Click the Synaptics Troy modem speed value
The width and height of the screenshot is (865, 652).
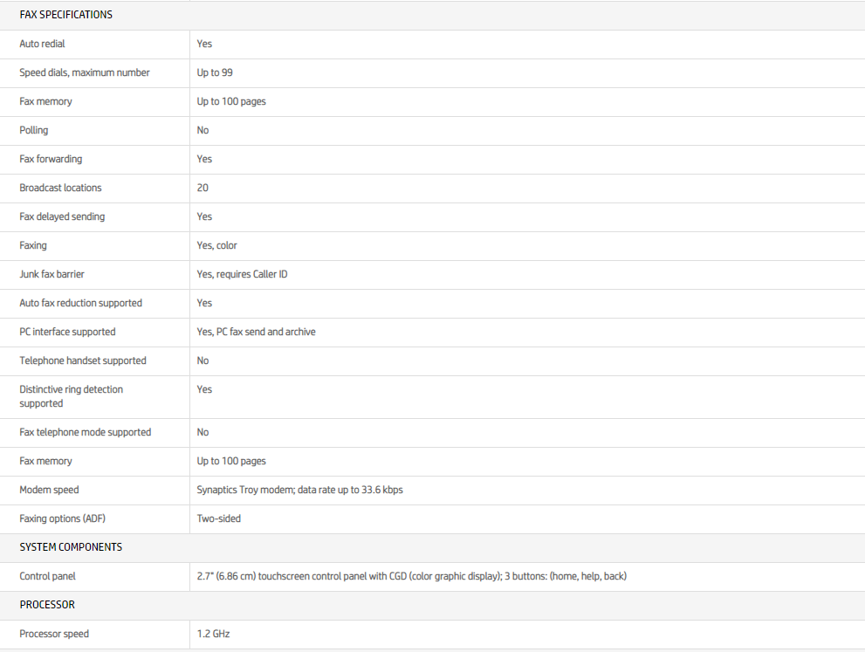[x=299, y=490]
